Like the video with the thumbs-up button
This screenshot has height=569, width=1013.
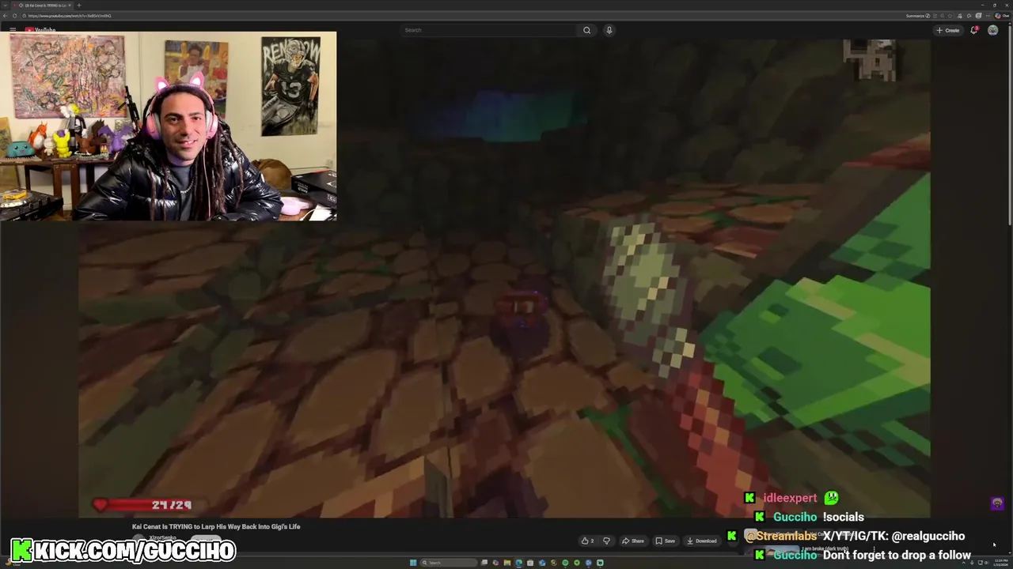(x=587, y=541)
